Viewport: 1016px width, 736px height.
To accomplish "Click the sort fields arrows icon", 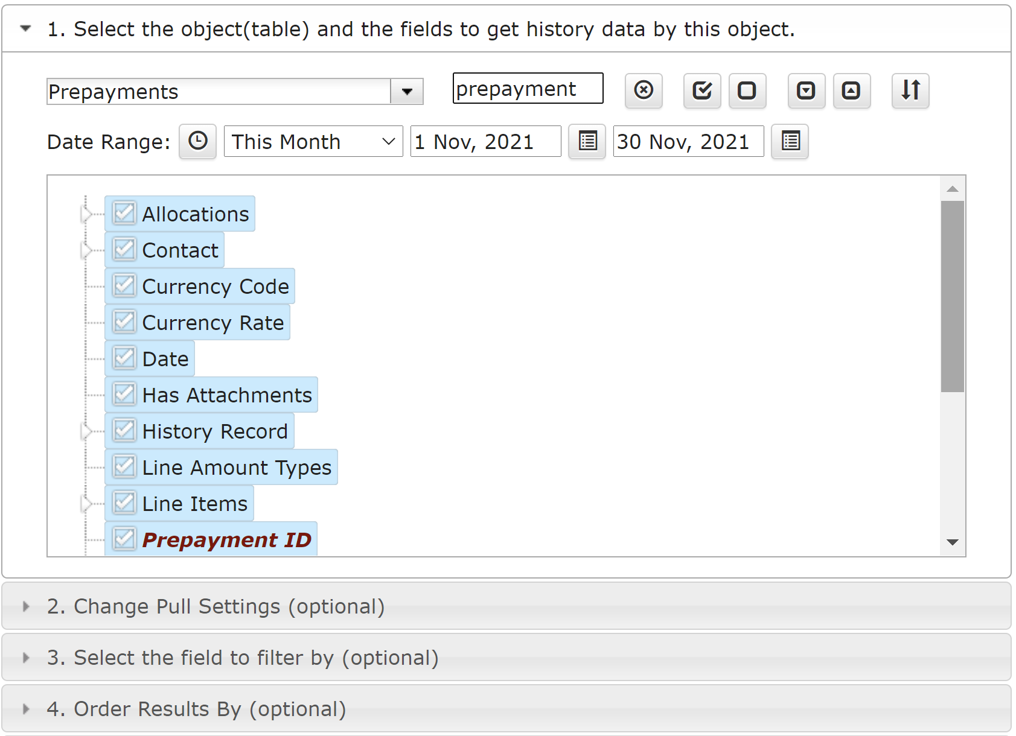I will [910, 90].
